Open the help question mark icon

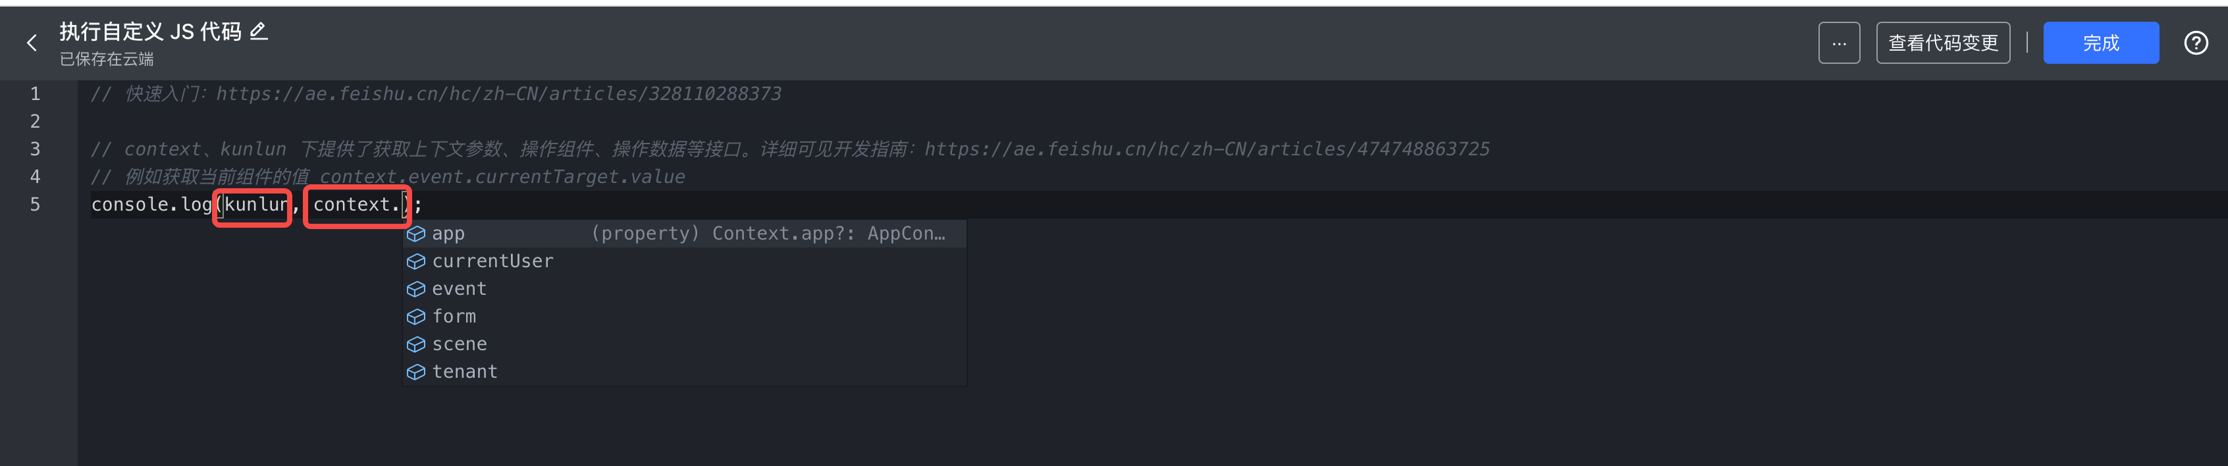(x=2195, y=43)
